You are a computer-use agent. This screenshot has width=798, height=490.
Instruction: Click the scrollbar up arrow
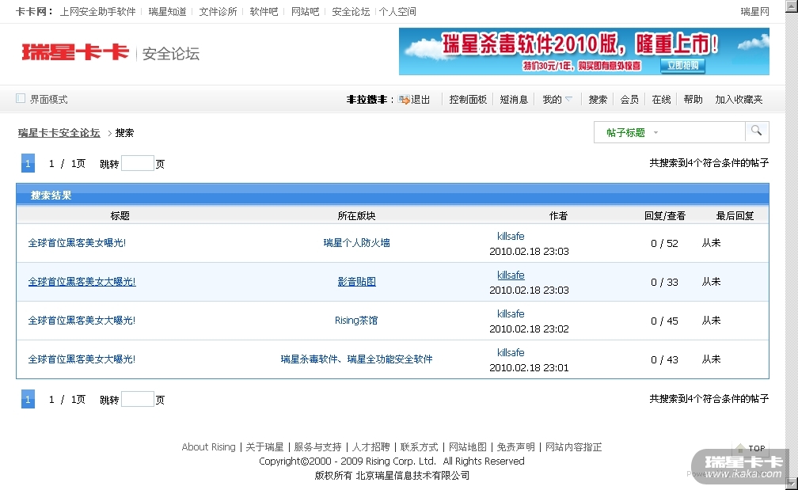coord(792,5)
